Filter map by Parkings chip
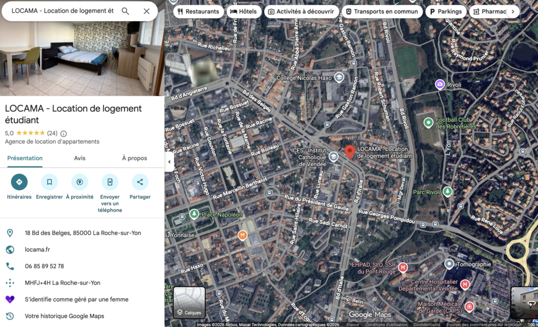 (446, 12)
